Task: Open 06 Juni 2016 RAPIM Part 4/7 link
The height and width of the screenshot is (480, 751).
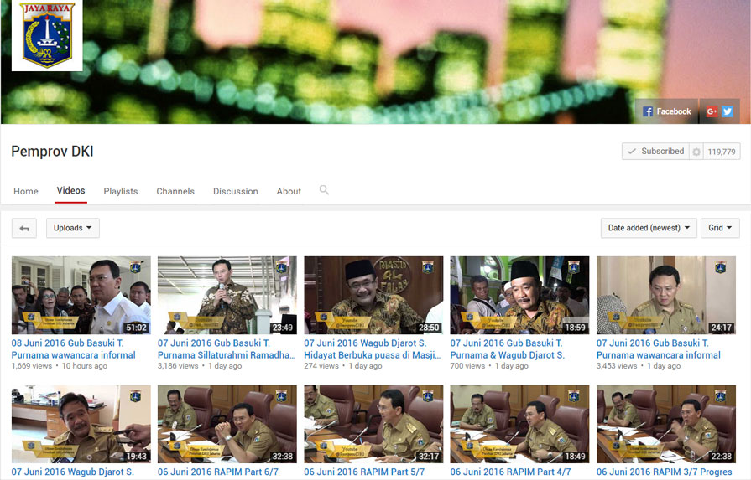Action: click(x=510, y=472)
